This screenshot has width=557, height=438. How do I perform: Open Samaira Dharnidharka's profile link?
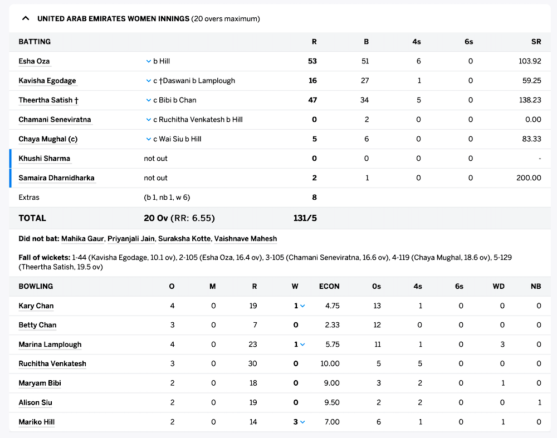click(56, 178)
